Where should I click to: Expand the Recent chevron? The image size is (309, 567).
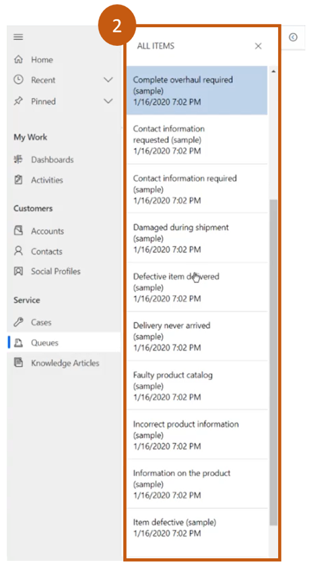pyautogui.click(x=108, y=80)
